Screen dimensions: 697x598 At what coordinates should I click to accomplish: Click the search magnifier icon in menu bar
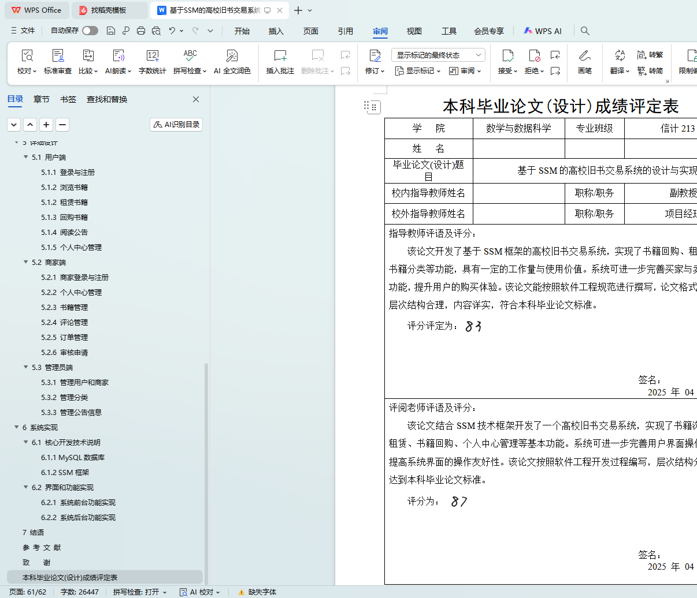(585, 31)
